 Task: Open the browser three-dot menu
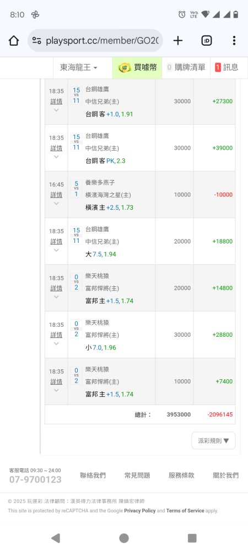click(x=234, y=41)
